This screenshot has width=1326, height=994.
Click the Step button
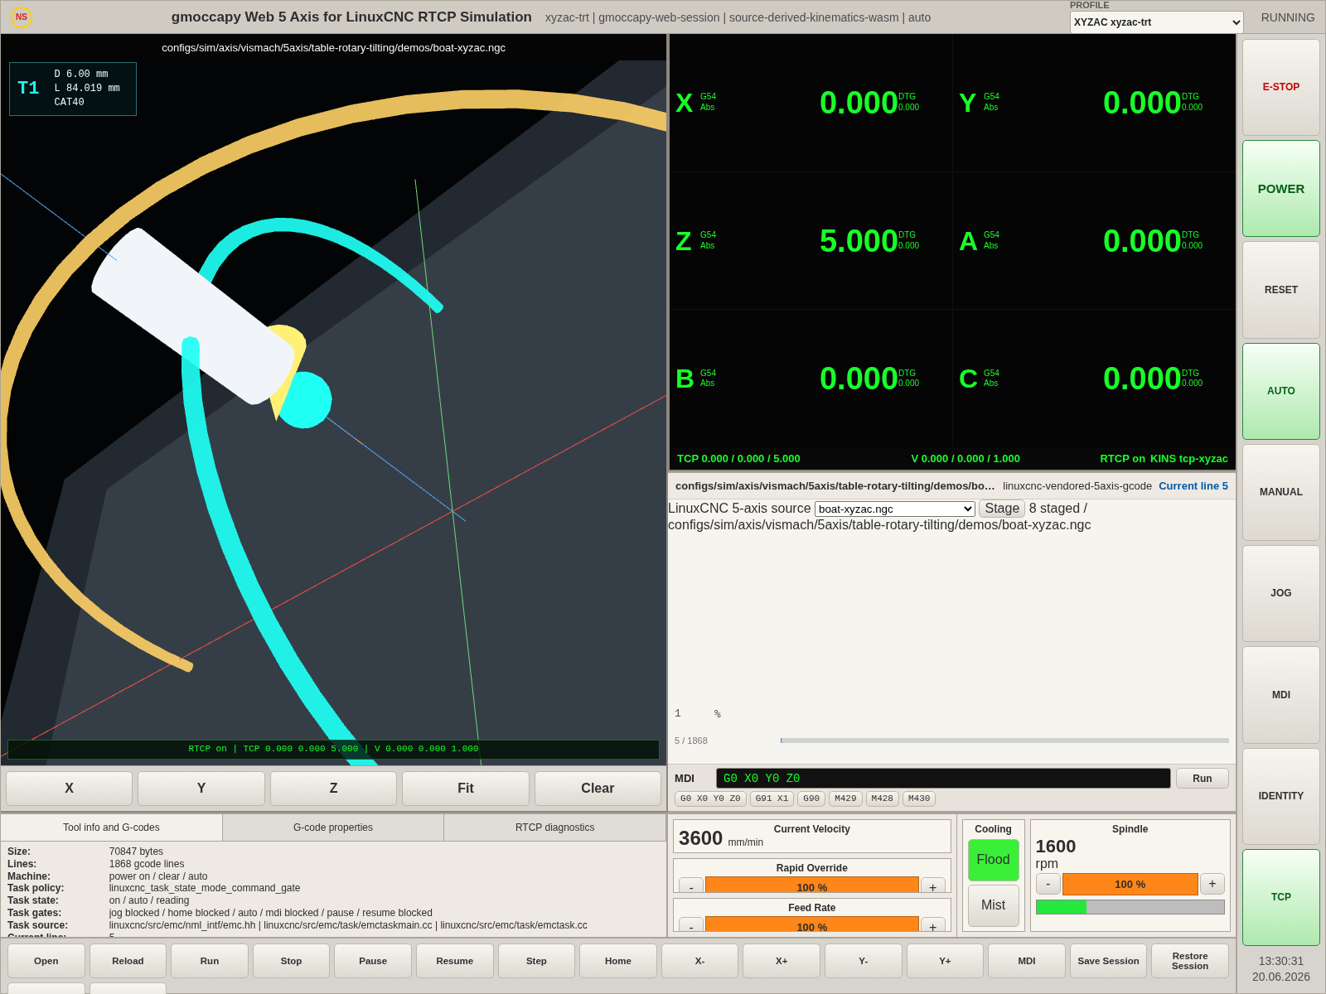point(536,961)
